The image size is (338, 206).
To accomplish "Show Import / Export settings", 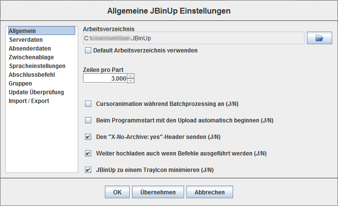I will [29, 101].
